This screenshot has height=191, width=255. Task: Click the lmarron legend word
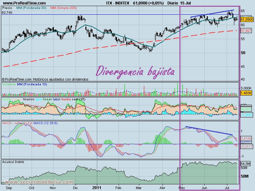pos(29,99)
